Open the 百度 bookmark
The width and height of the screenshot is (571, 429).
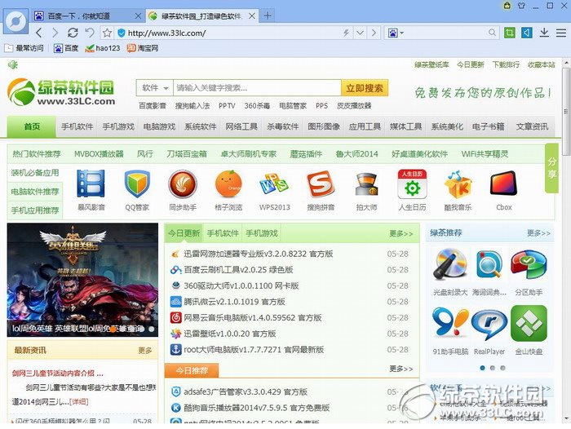66,48
